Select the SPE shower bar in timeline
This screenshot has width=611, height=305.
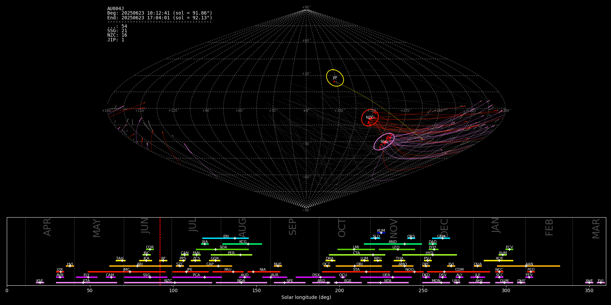(x=290, y=283)
